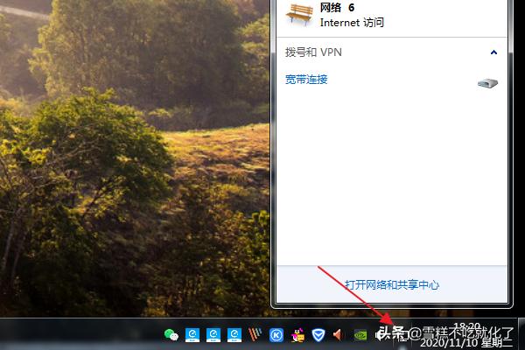Click the orange striped tray icon
525x350 pixels.
255,334
